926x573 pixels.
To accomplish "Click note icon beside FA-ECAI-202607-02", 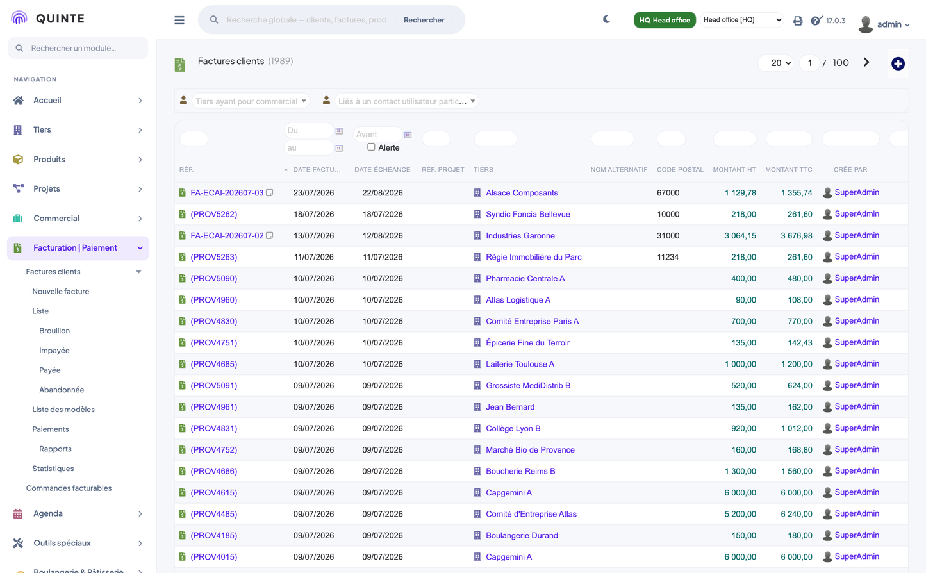I will pyautogui.click(x=270, y=235).
